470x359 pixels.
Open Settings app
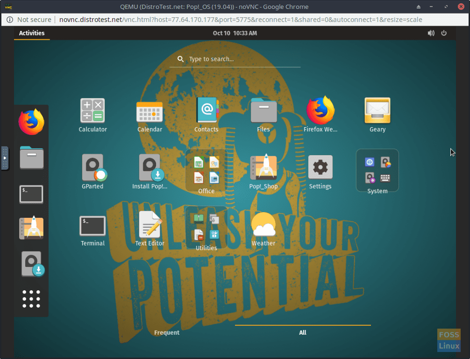pos(320,172)
